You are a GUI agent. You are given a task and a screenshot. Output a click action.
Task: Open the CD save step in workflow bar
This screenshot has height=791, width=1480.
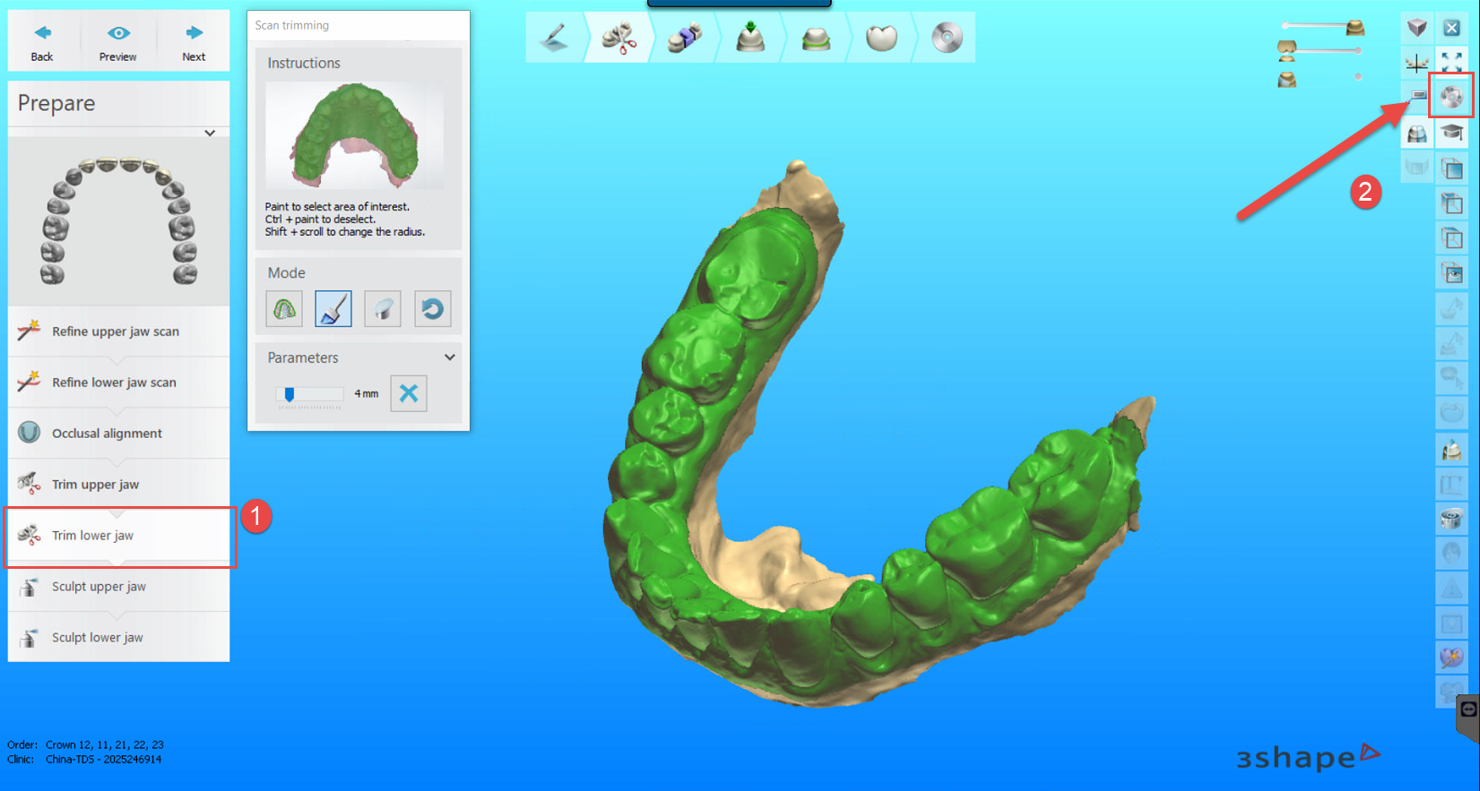(x=947, y=39)
